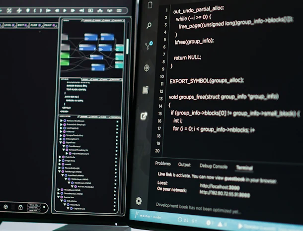Click the crossed-tools icon in left-monitor toolbar
The height and width of the screenshot is (231, 303).
[x=9, y=10]
